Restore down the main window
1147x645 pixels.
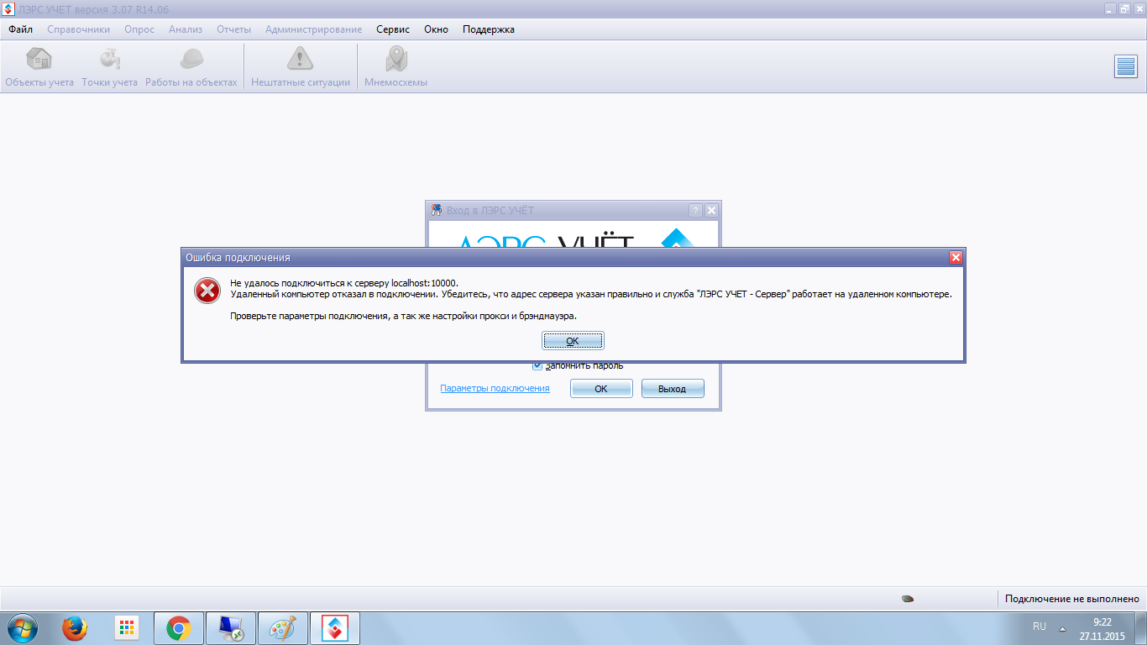(1123, 8)
